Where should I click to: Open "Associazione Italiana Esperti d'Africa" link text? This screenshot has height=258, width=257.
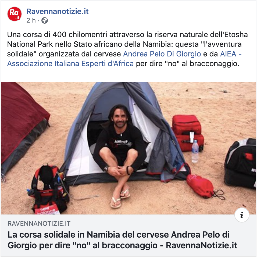click(x=70, y=64)
